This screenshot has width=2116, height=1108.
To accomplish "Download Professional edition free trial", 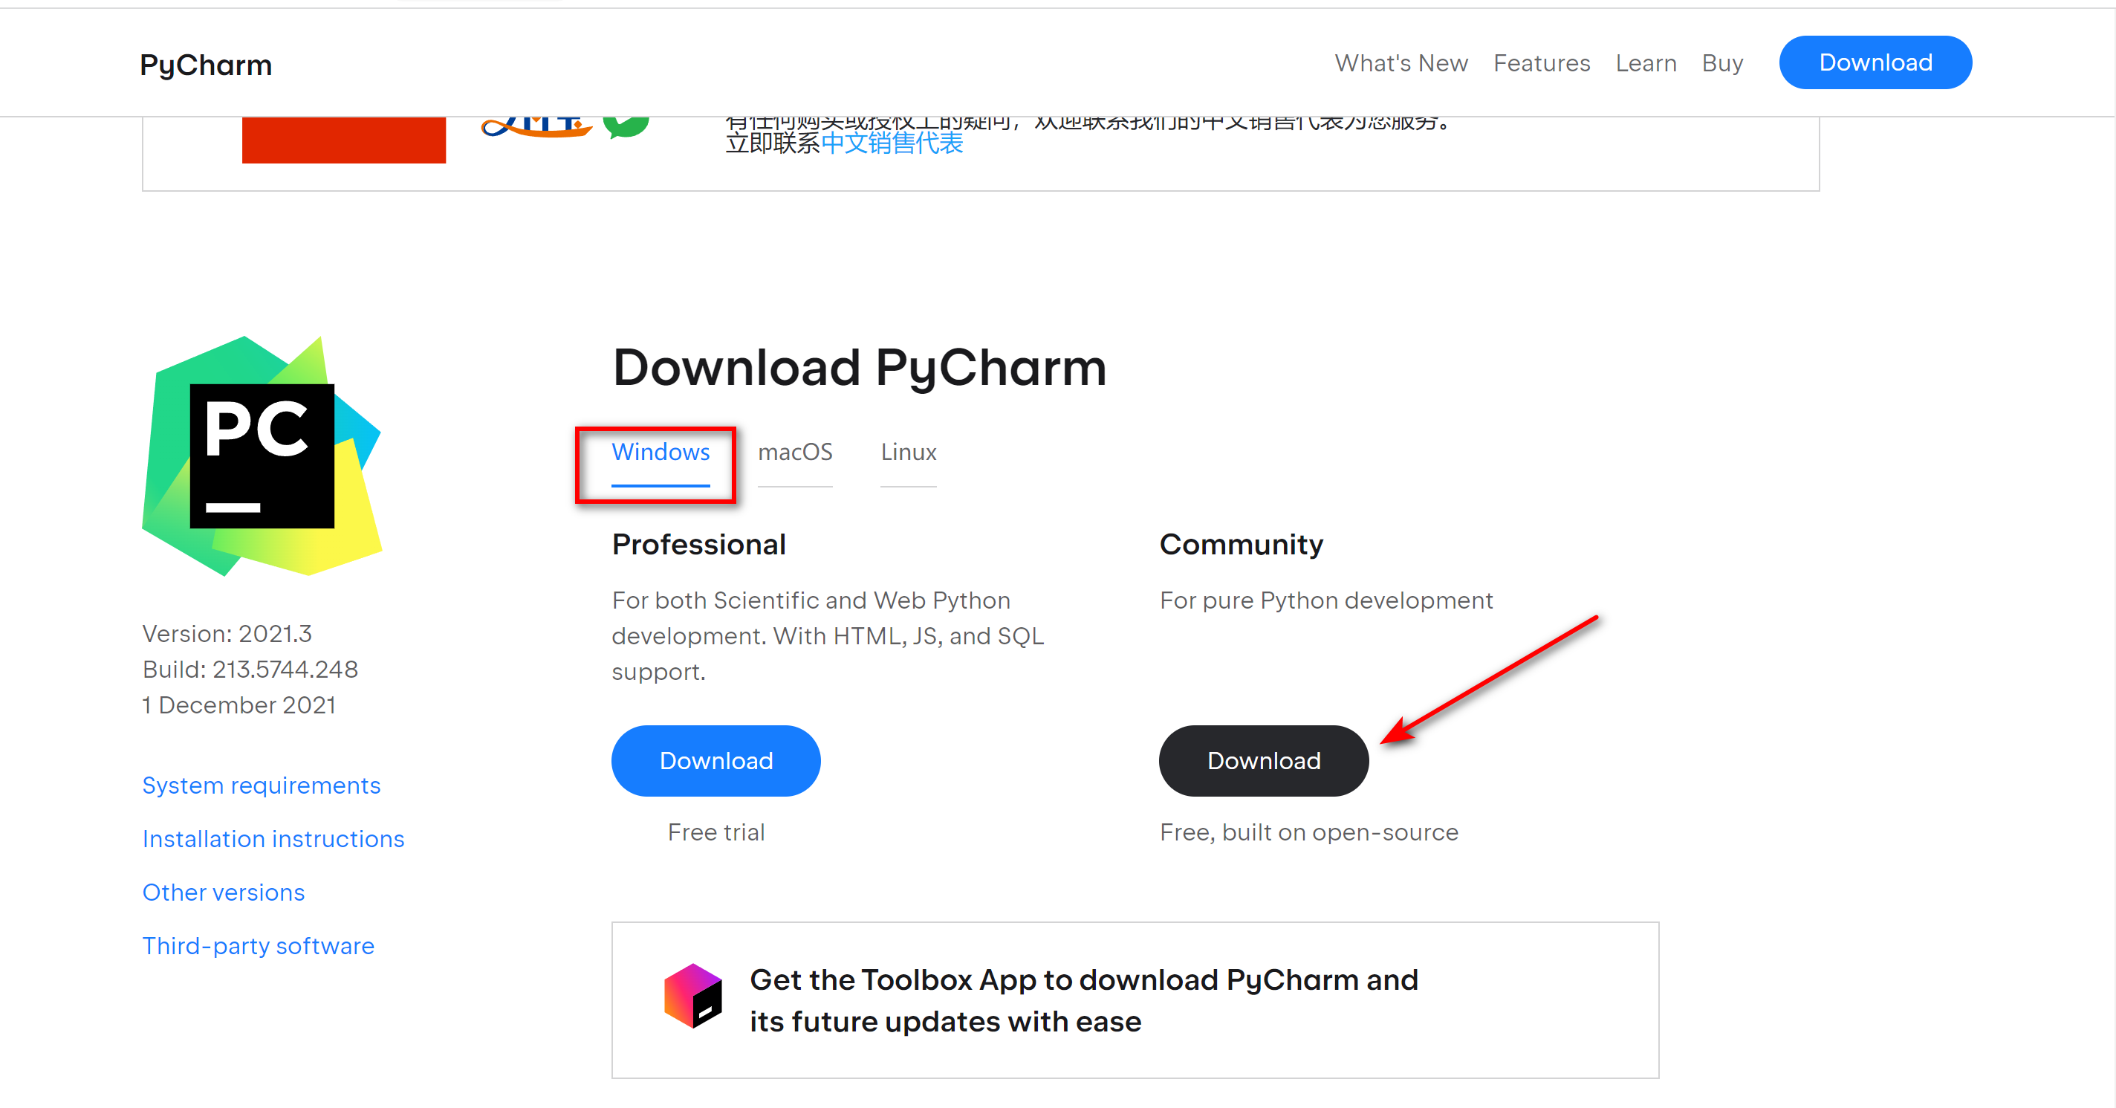I will [x=716, y=759].
